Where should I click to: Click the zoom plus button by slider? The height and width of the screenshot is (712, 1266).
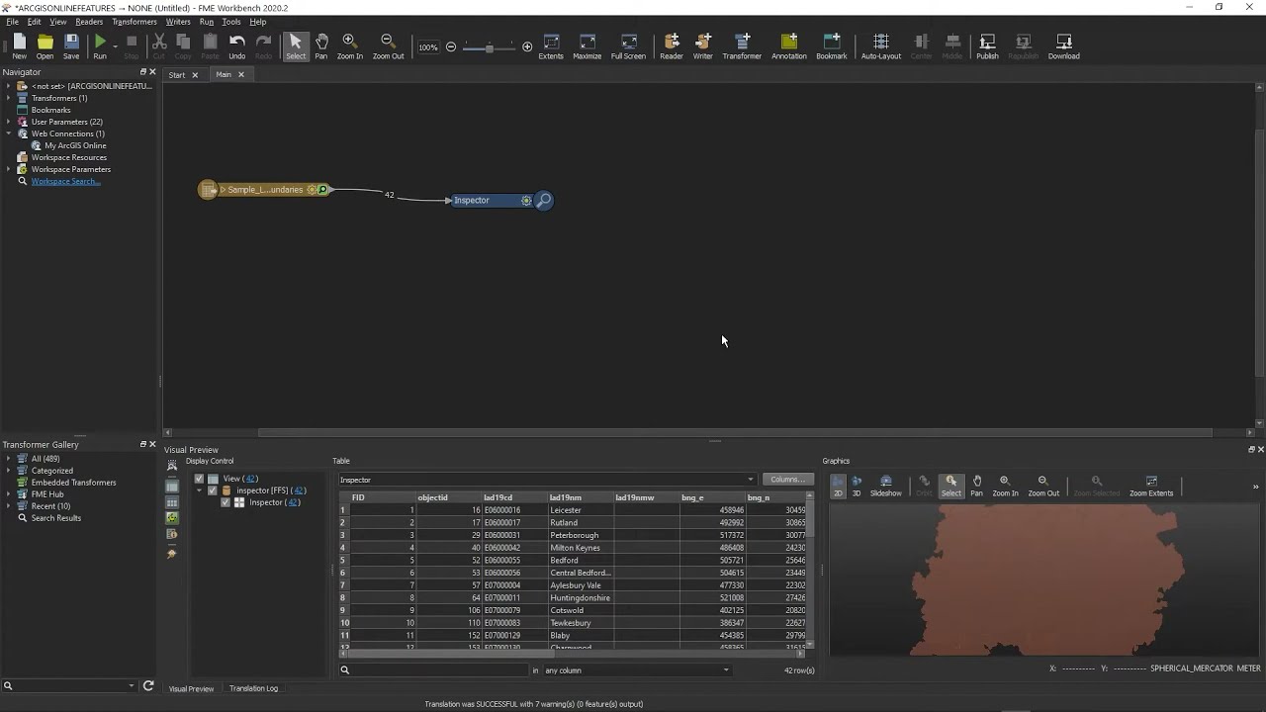(x=527, y=46)
